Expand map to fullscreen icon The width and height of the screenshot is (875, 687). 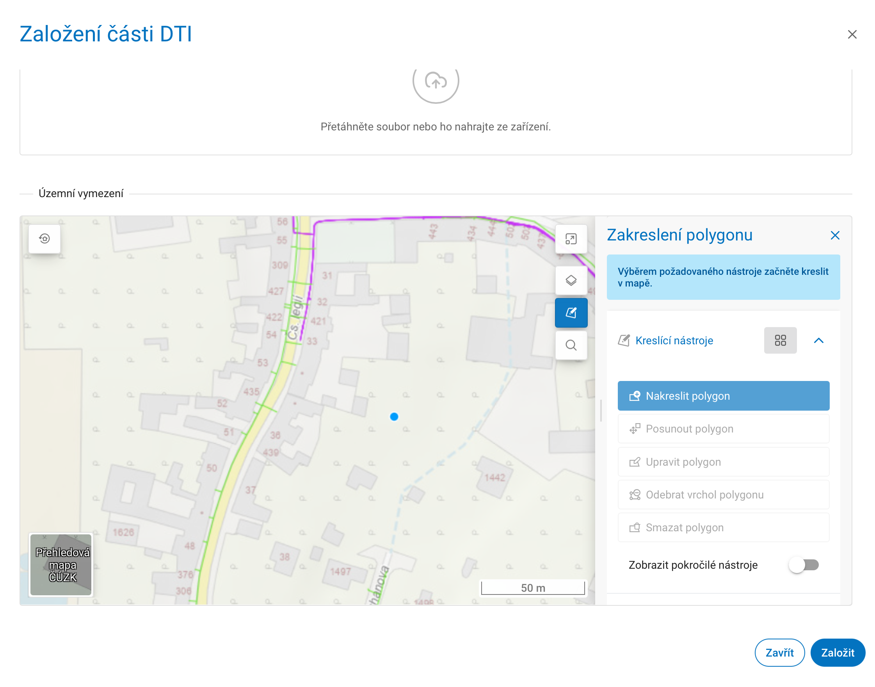click(x=571, y=239)
